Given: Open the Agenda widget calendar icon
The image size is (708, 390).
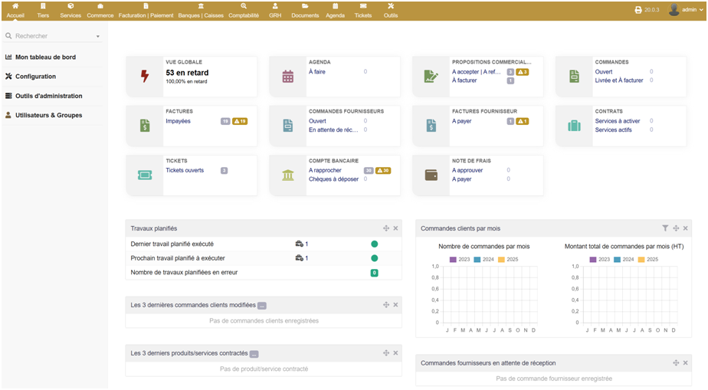Looking at the screenshot, I should tap(288, 76).
